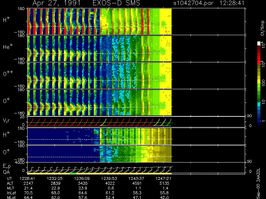The image size is (266, 199).
Task: Click the colorbar tick label '10' beside the cyan band
Action: (x=263, y=102)
